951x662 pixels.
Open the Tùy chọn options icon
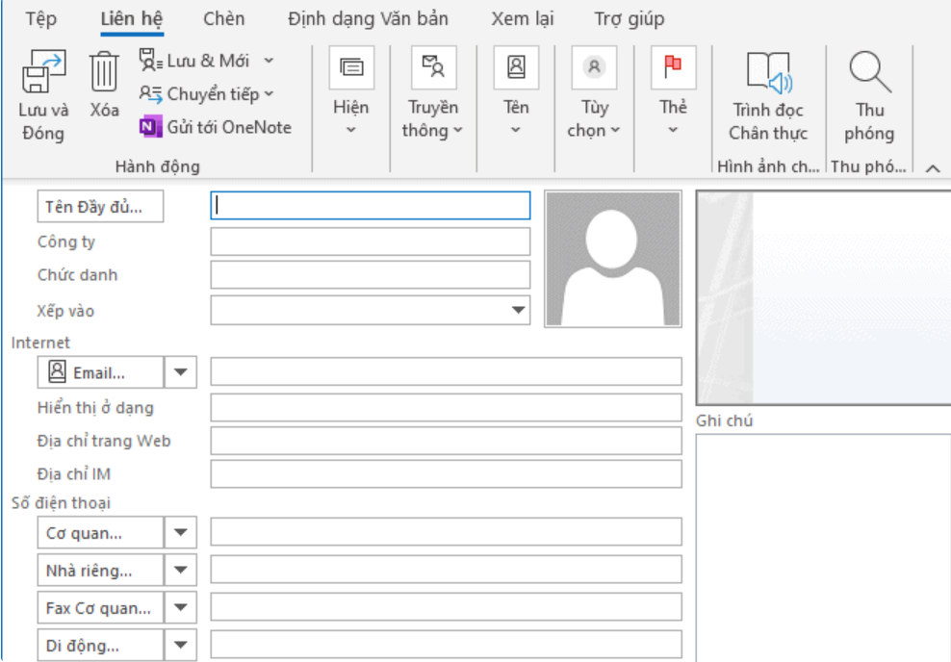pyautogui.click(x=595, y=67)
